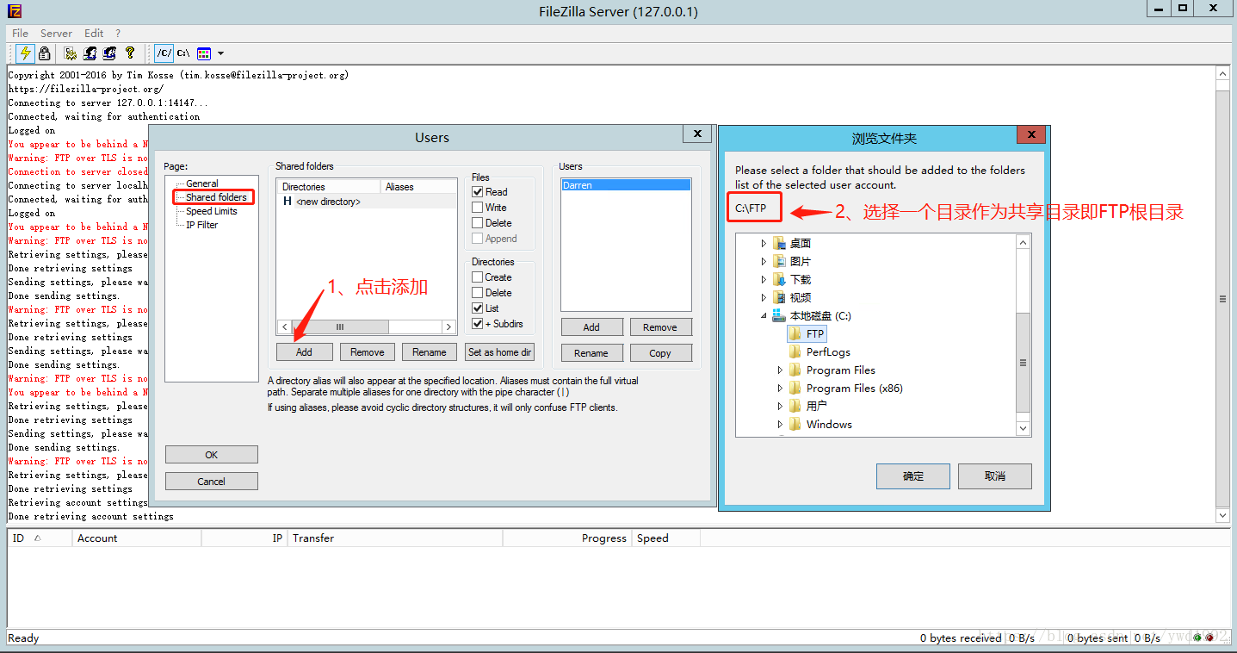Select the Speed Limits page
Screen dimensions: 1237x653
[211, 211]
